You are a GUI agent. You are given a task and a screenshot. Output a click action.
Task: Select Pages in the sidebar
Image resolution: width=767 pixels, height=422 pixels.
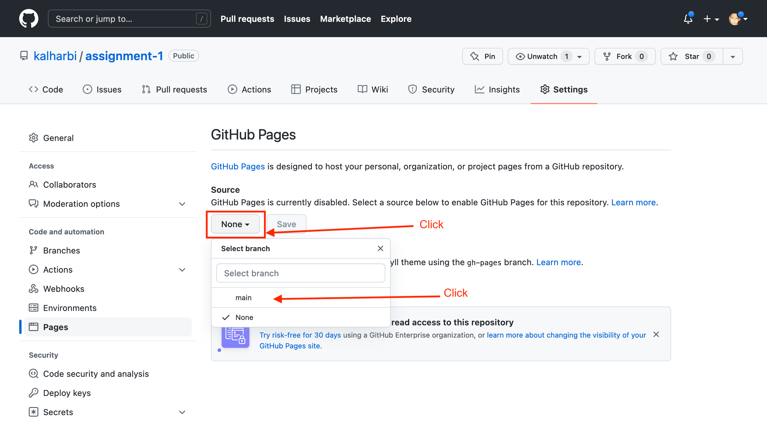click(x=108, y=327)
